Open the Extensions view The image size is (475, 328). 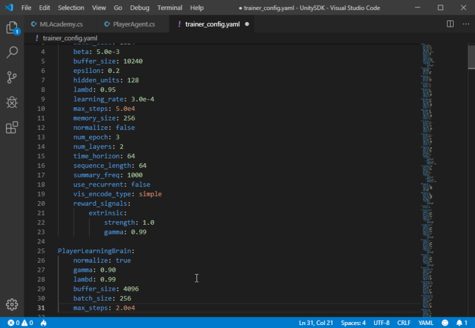click(x=11, y=128)
